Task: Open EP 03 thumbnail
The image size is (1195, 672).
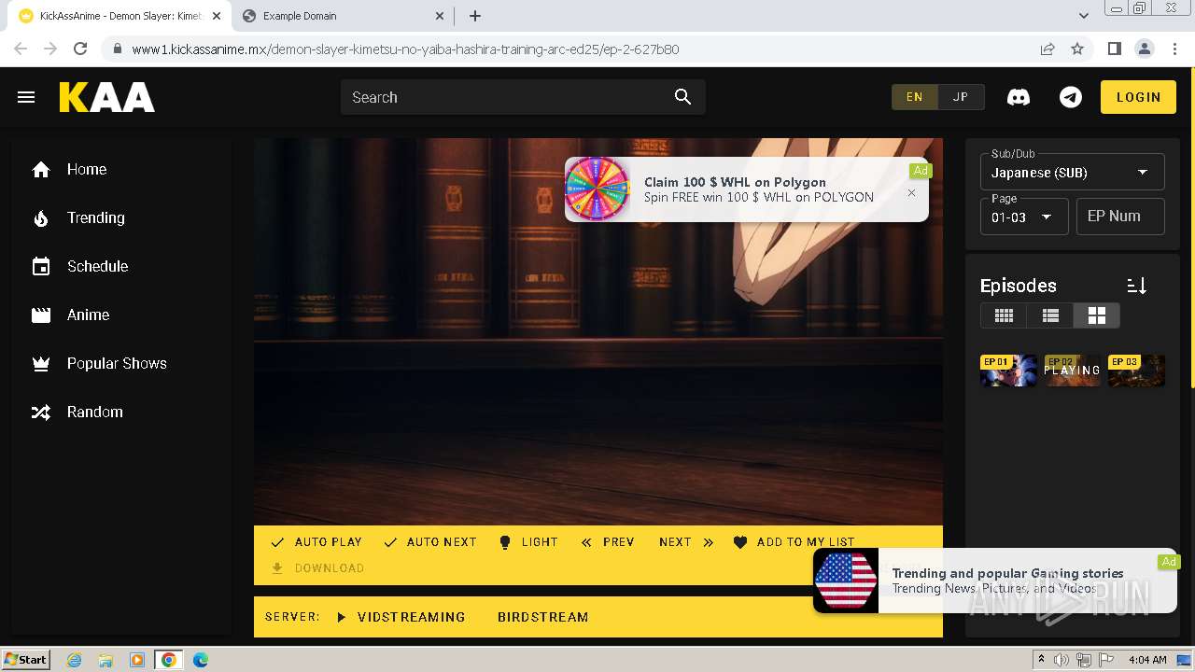Action: 1136,371
